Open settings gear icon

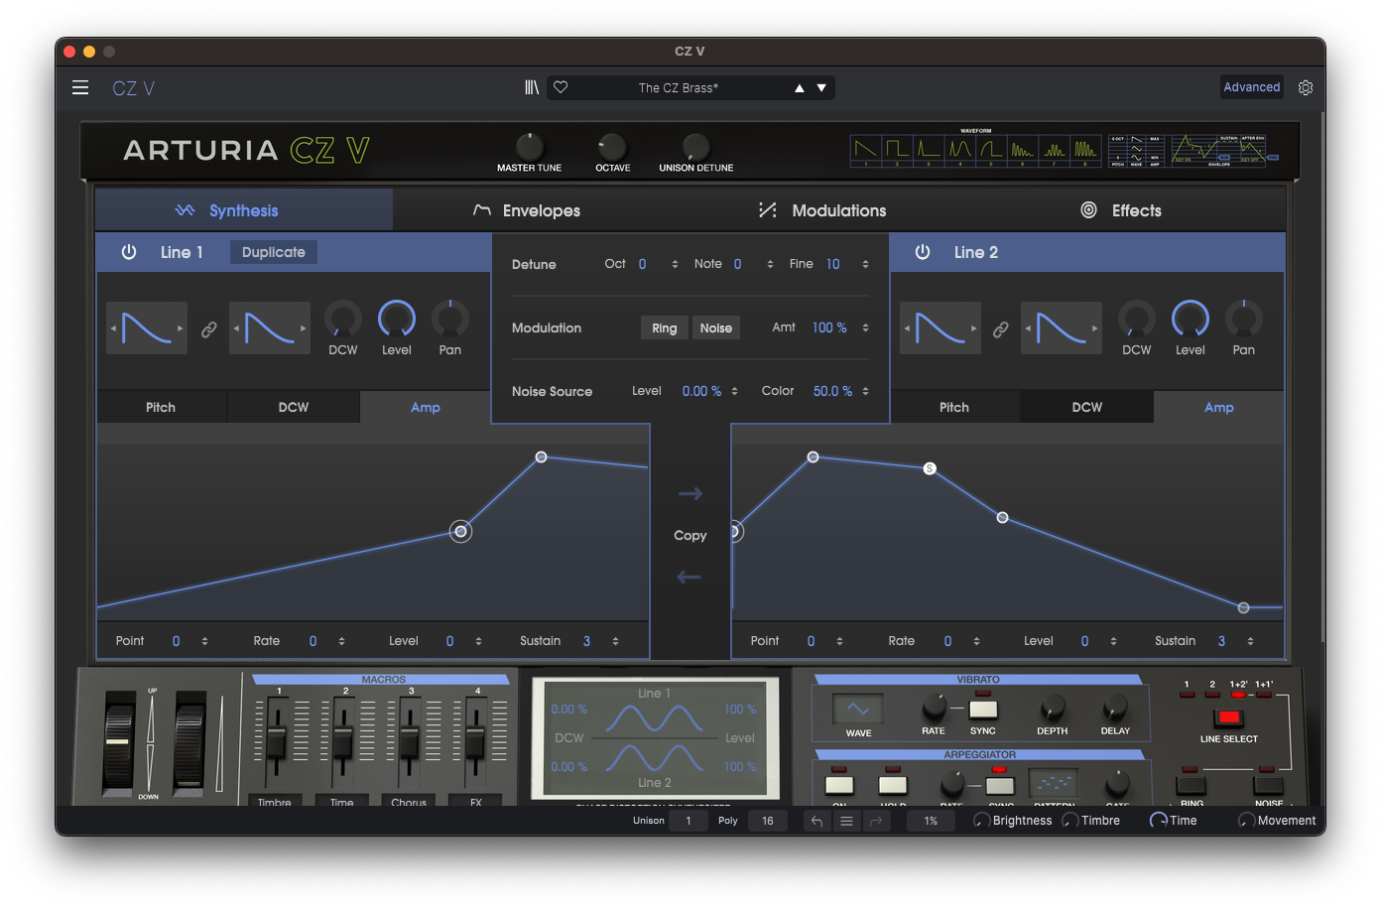click(x=1306, y=87)
